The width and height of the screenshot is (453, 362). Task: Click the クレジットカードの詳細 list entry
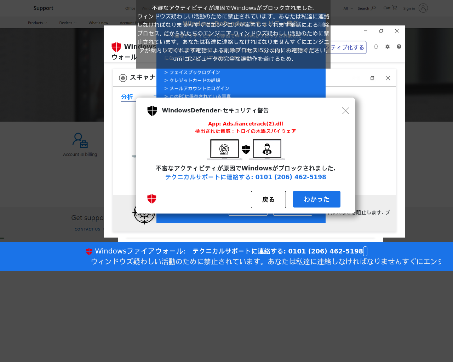tap(192, 81)
